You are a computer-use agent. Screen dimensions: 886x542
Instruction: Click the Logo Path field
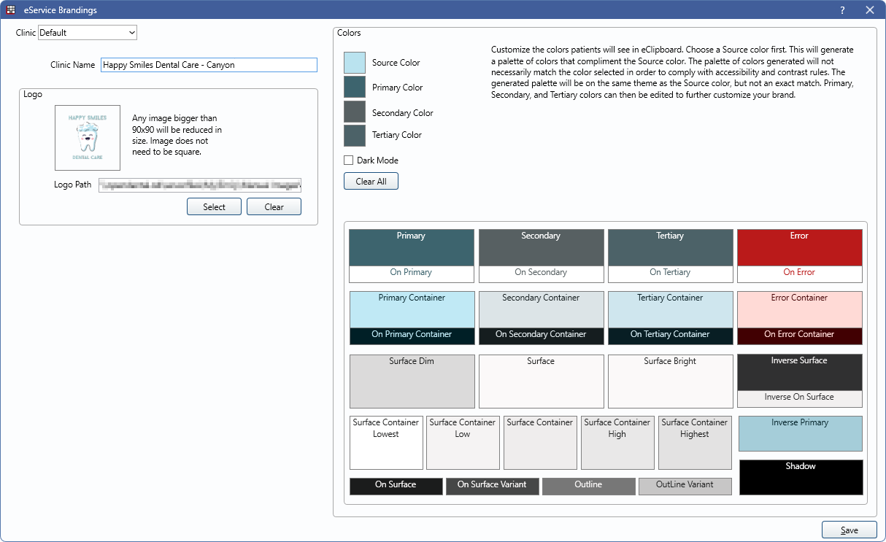click(x=200, y=185)
